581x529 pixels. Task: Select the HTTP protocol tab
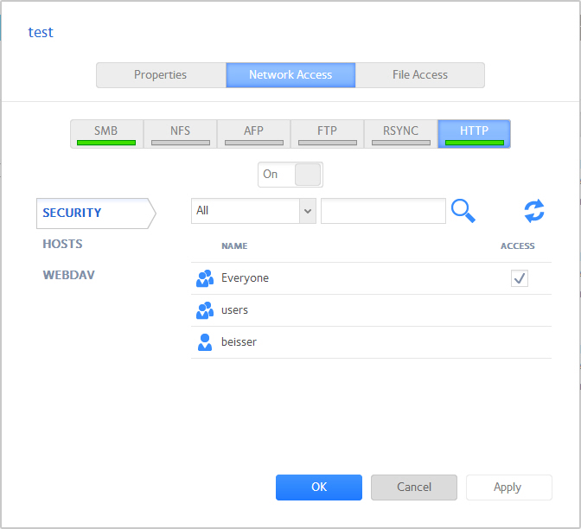point(475,134)
